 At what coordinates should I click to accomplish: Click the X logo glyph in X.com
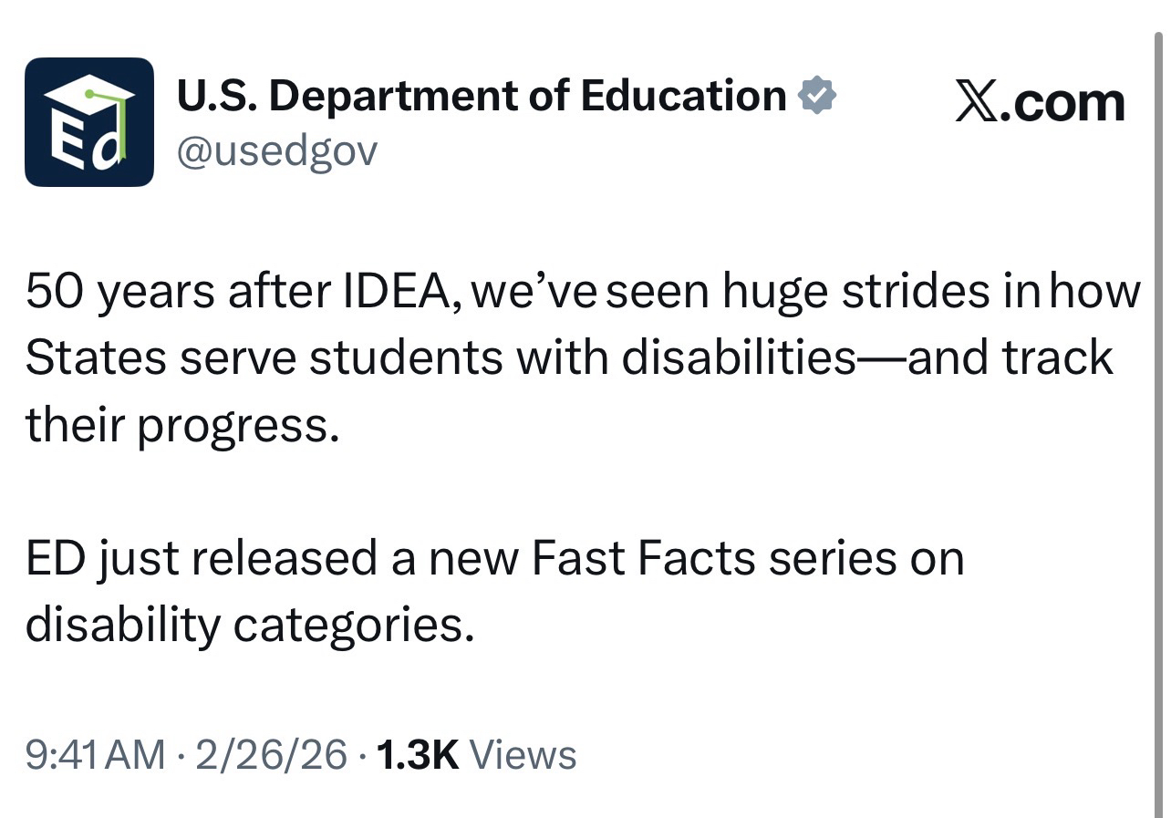coord(977,102)
